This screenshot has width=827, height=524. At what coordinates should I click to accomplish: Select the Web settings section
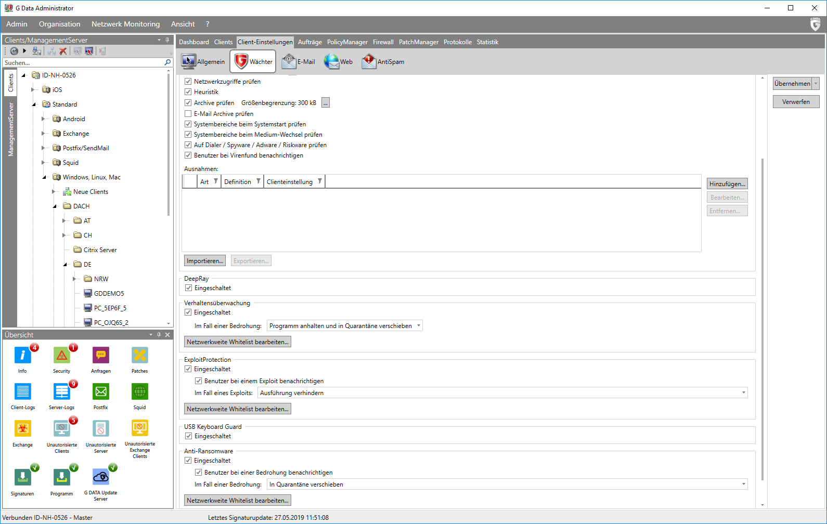pyautogui.click(x=338, y=61)
